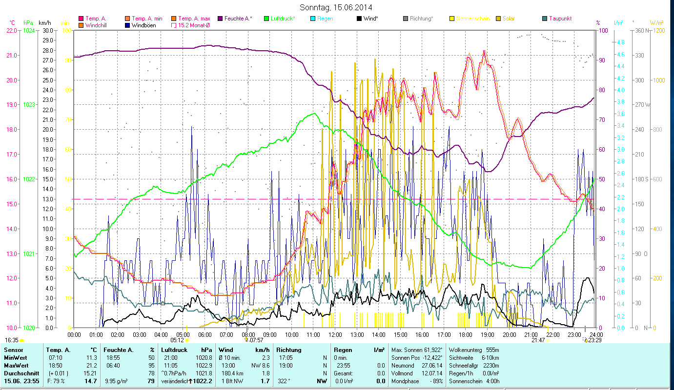Viewport: 674px width, 390px height.
Task: Click the gray Richtung* legend swatch
Action: [406, 19]
